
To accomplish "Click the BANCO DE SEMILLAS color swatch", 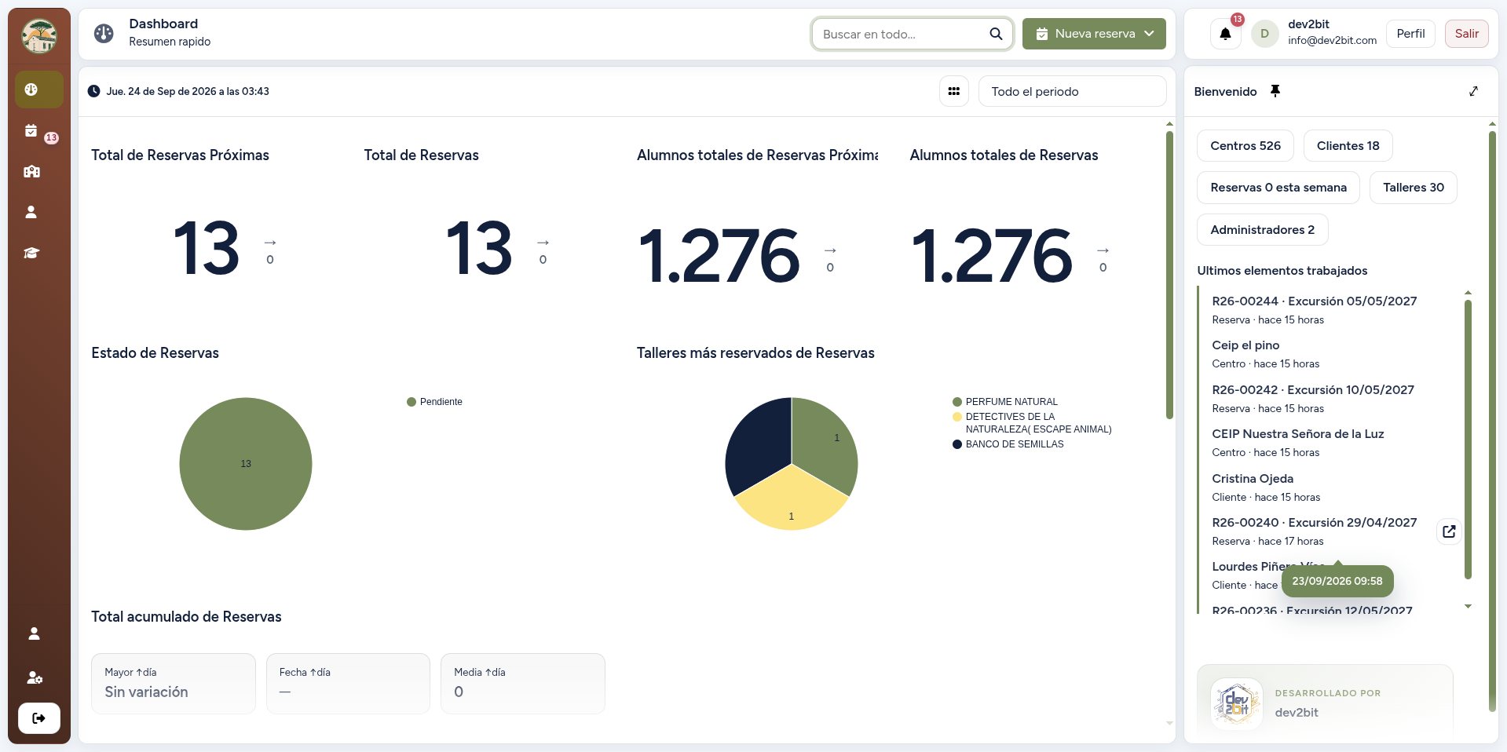I will (x=957, y=444).
